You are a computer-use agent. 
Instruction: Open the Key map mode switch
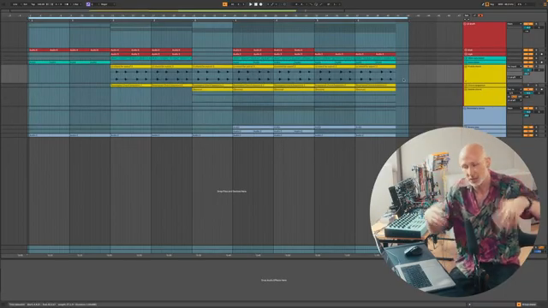492,4
